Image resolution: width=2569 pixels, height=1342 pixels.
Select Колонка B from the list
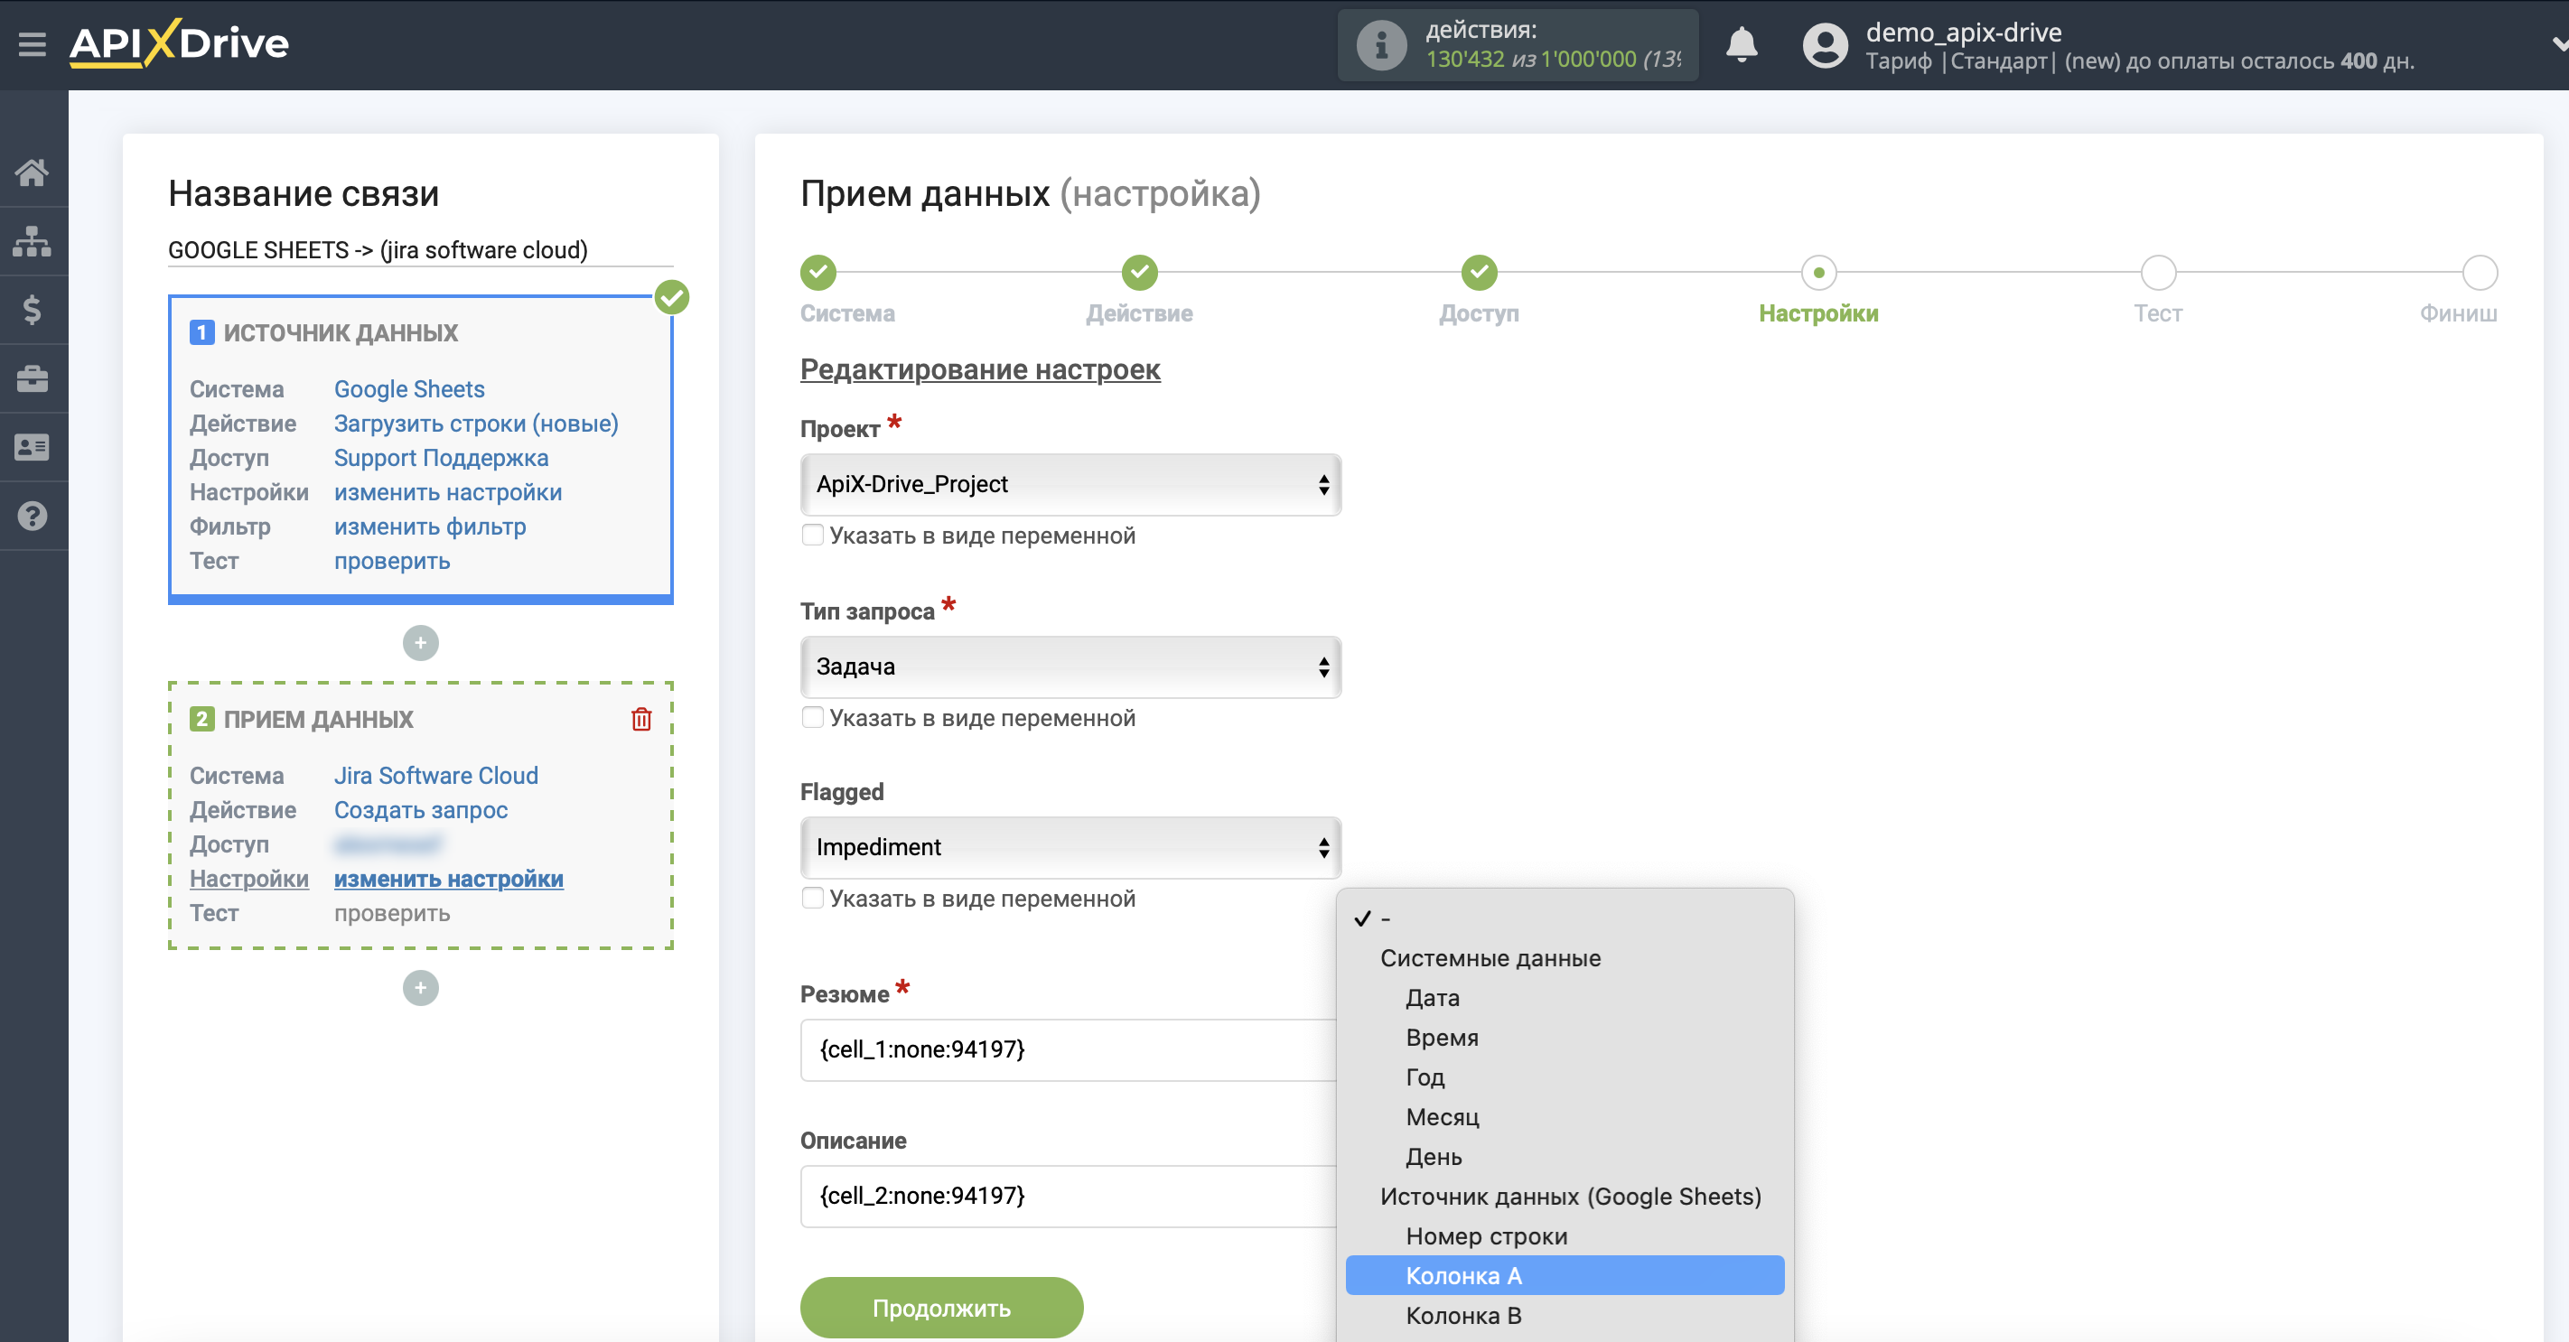(1565, 1316)
